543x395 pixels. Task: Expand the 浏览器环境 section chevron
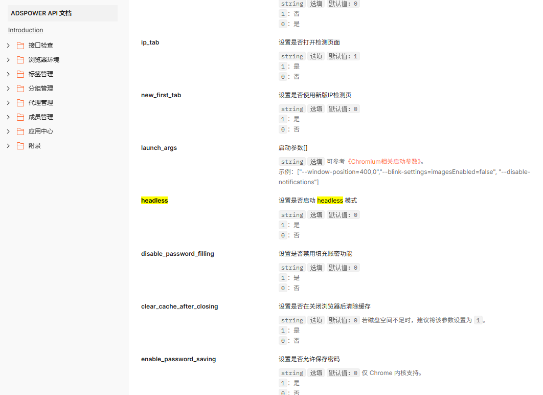pos(8,59)
